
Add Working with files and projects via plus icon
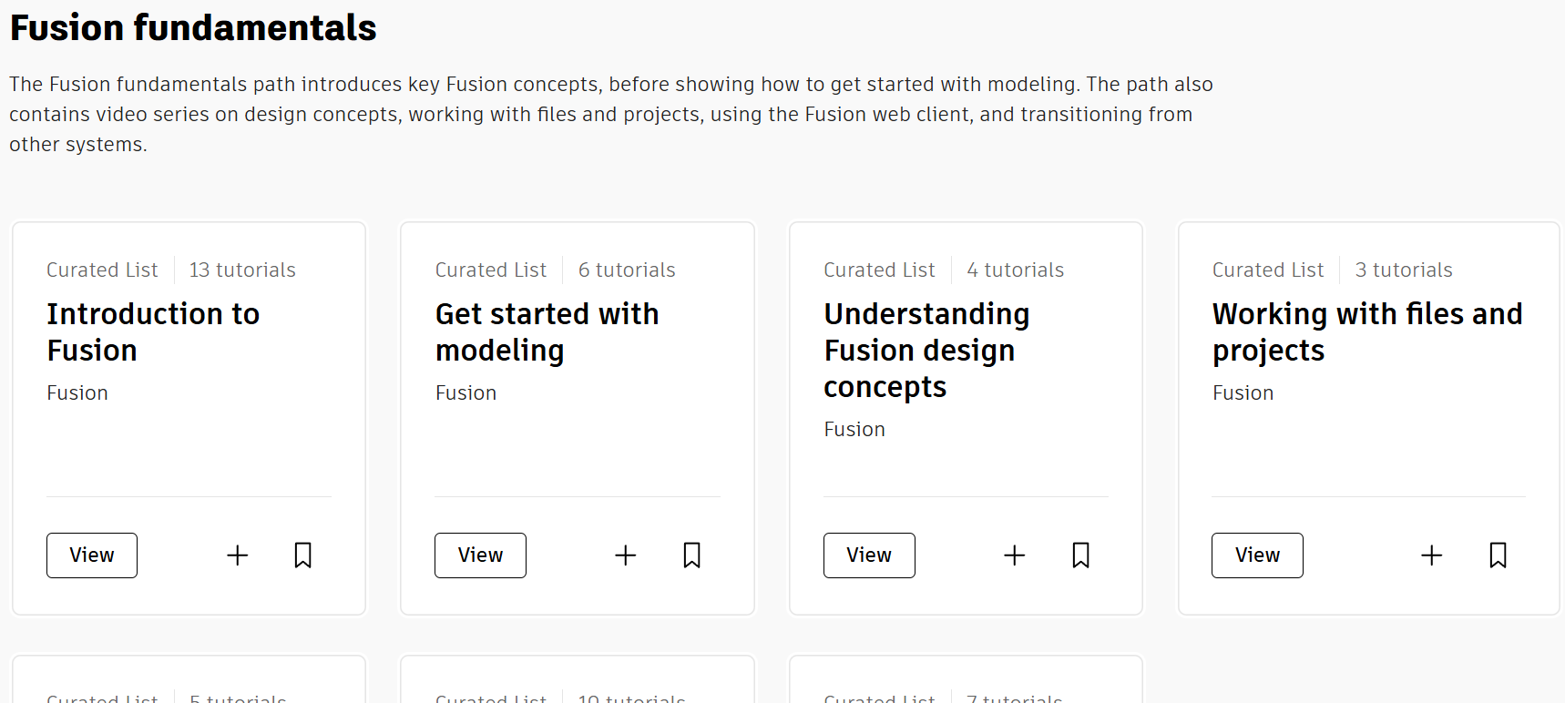(1432, 555)
